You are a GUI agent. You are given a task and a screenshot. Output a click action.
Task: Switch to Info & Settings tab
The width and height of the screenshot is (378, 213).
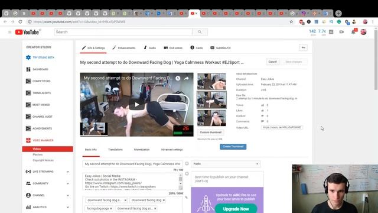(x=93, y=48)
